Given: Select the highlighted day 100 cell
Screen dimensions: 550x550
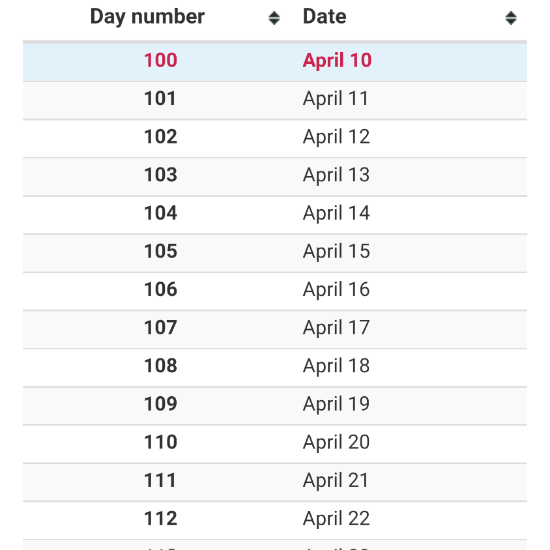Looking at the screenshot, I should [x=161, y=60].
